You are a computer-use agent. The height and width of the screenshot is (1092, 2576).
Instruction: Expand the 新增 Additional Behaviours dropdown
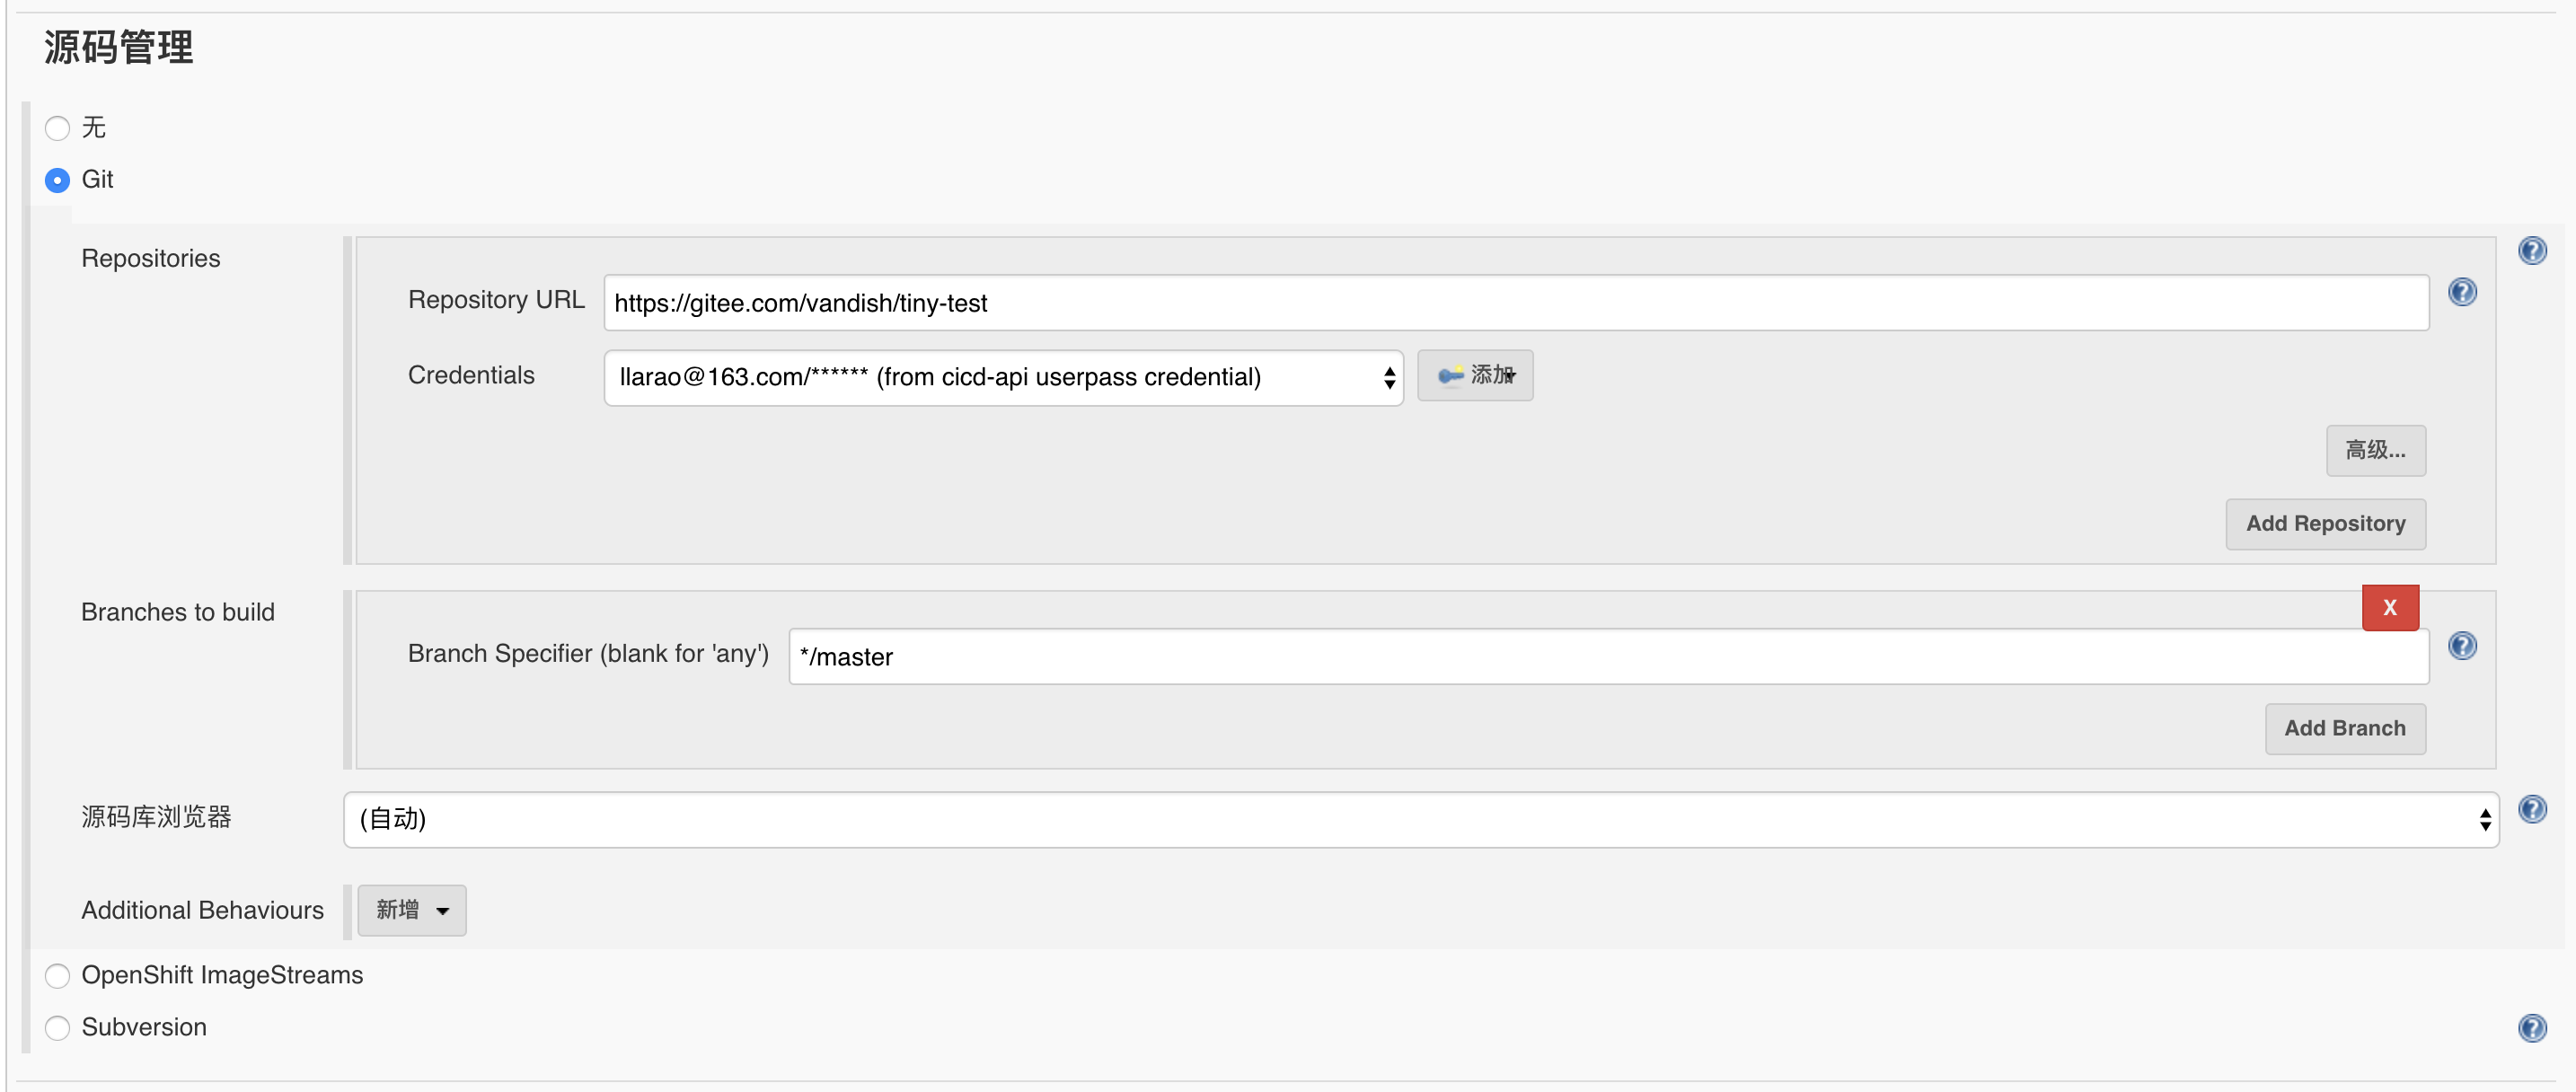pyautogui.click(x=411, y=910)
